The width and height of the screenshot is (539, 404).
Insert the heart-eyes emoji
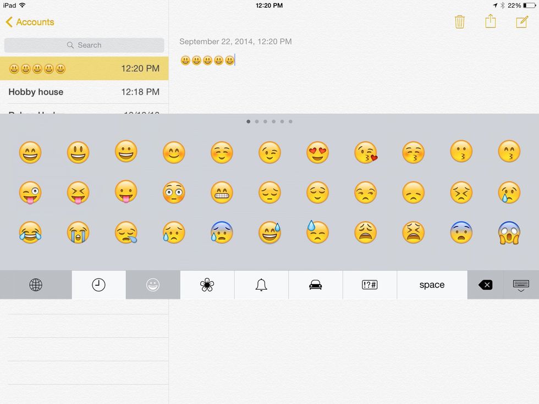coord(317,152)
